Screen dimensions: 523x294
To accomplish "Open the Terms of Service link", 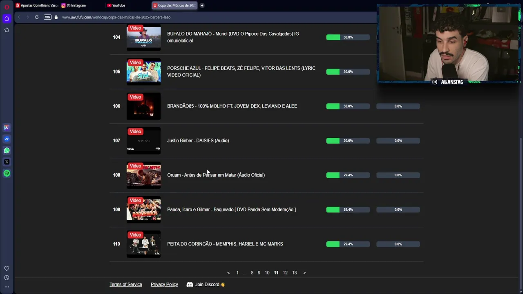I will pyautogui.click(x=126, y=285).
